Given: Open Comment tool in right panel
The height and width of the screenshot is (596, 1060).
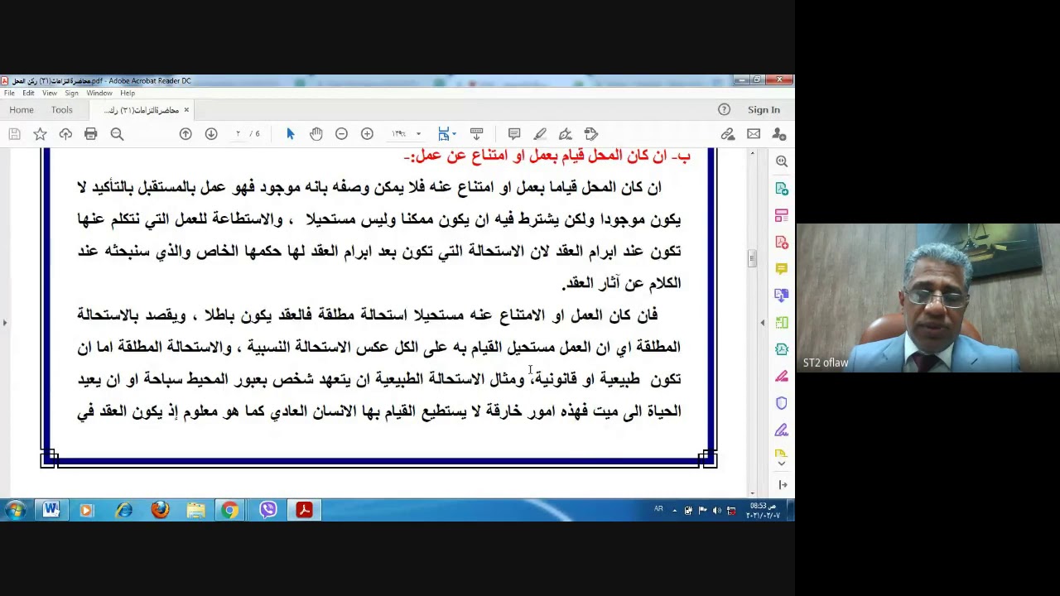Looking at the screenshot, I should [782, 269].
